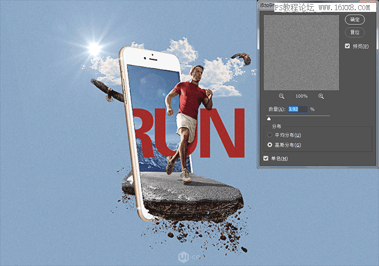This screenshot has width=379, height=266.
Task: Reset dialog using the 复位 button
Action: pyautogui.click(x=355, y=32)
